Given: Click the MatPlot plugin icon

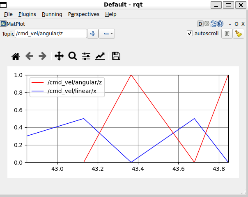Looking at the screenshot, I should 3,24.
